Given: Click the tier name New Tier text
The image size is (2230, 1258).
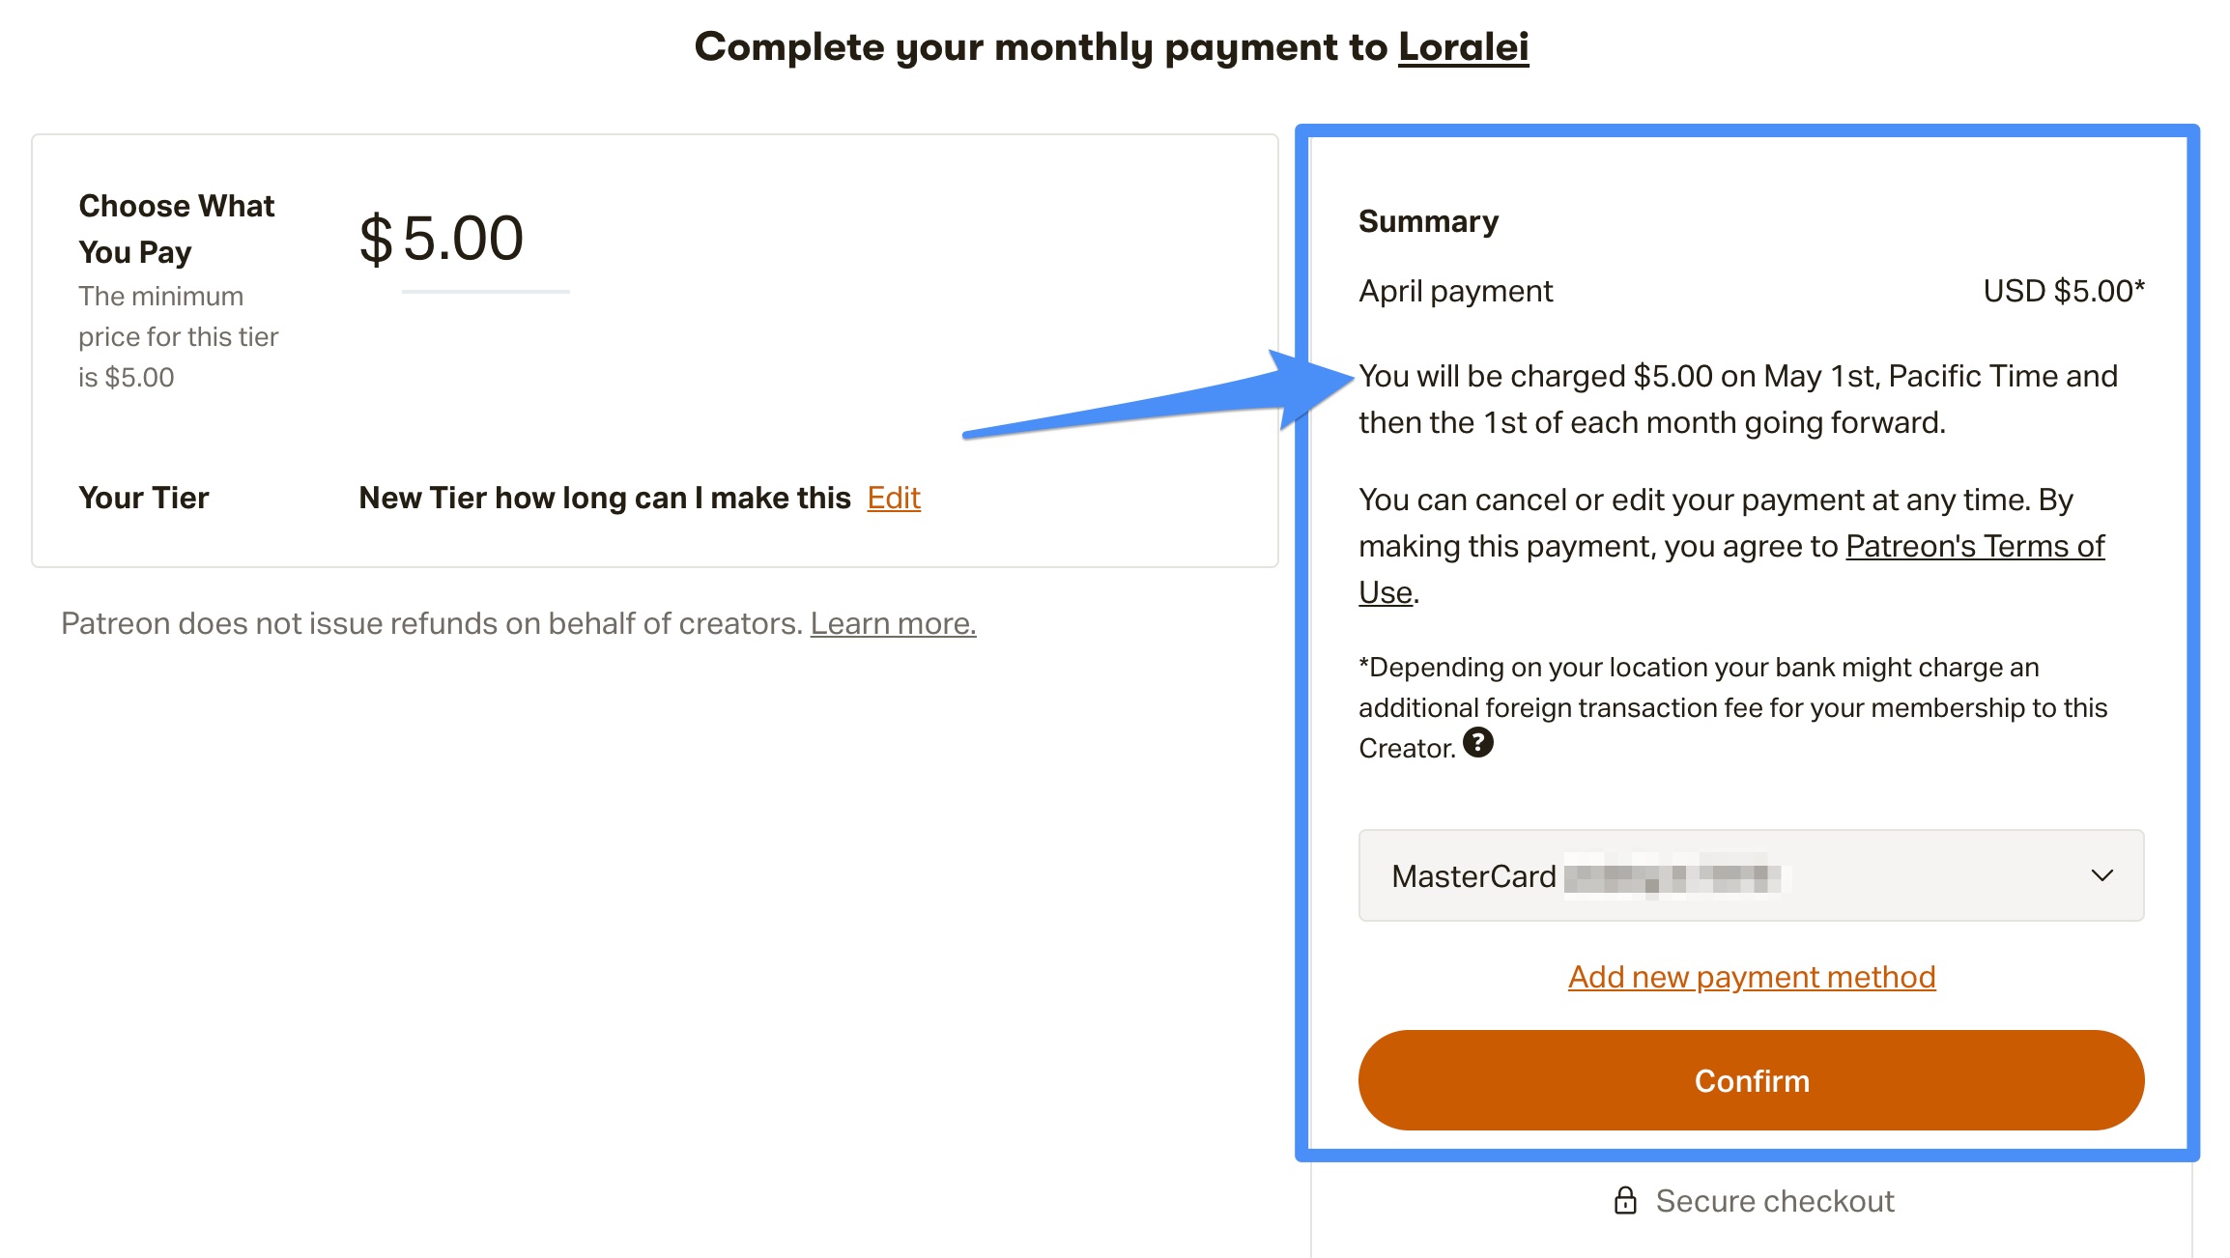Looking at the screenshot, I should click(604, 498).
